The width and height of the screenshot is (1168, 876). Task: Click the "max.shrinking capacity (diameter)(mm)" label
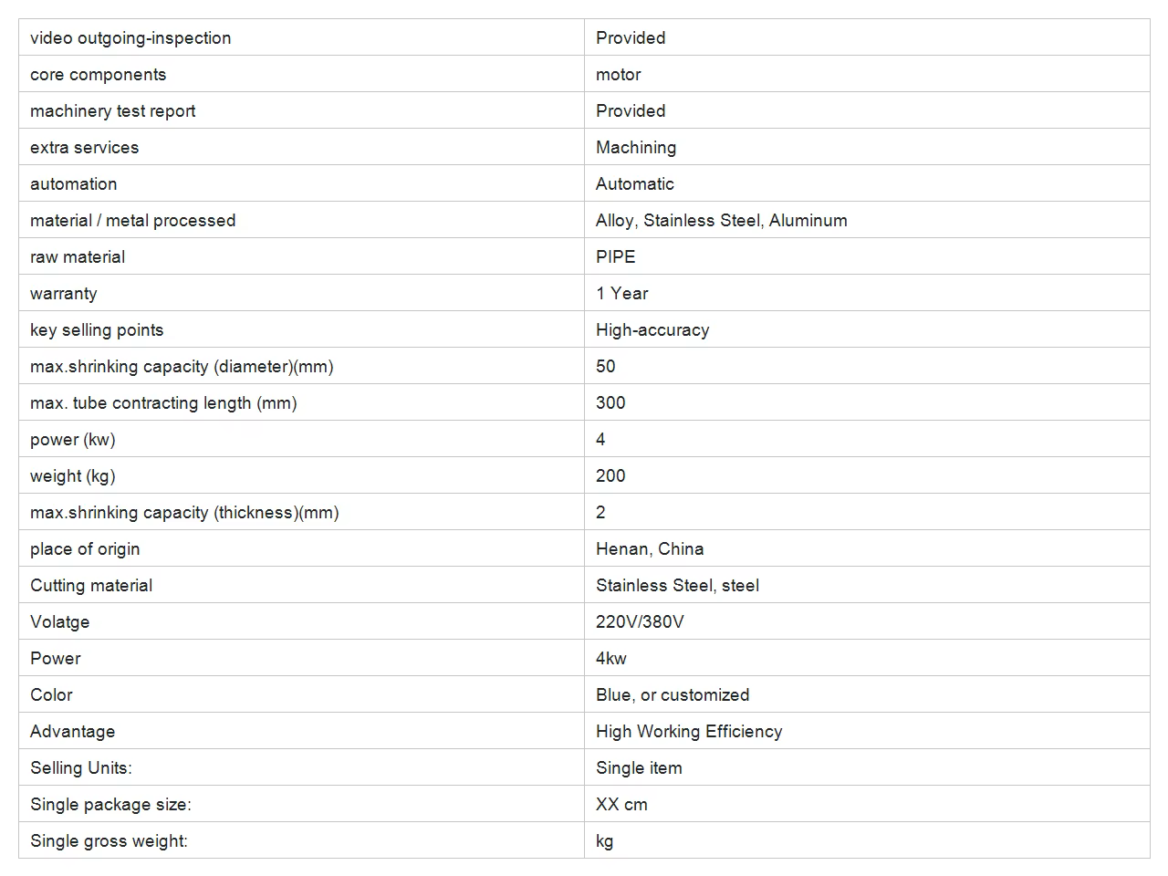(182, 366)
